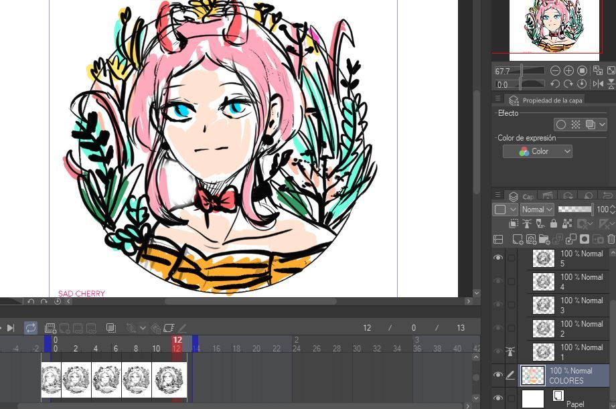Screen dimensions: 616x409
Task: Create new layer folder
Action: (x=544, y=239)
